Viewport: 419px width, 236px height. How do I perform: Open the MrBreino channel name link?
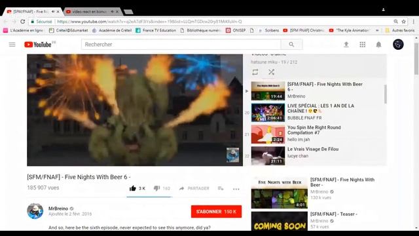[x=58, y=208]
